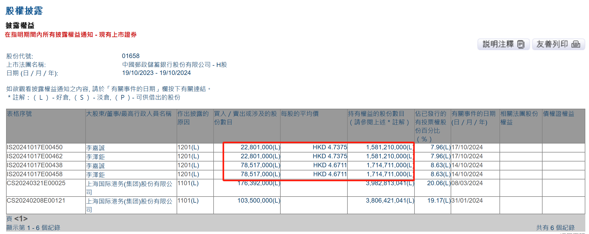Open 李嘉誠 in the IS20241017E00450 row
The height and width of the screenshot is (234, 589).
click(95, 148)
